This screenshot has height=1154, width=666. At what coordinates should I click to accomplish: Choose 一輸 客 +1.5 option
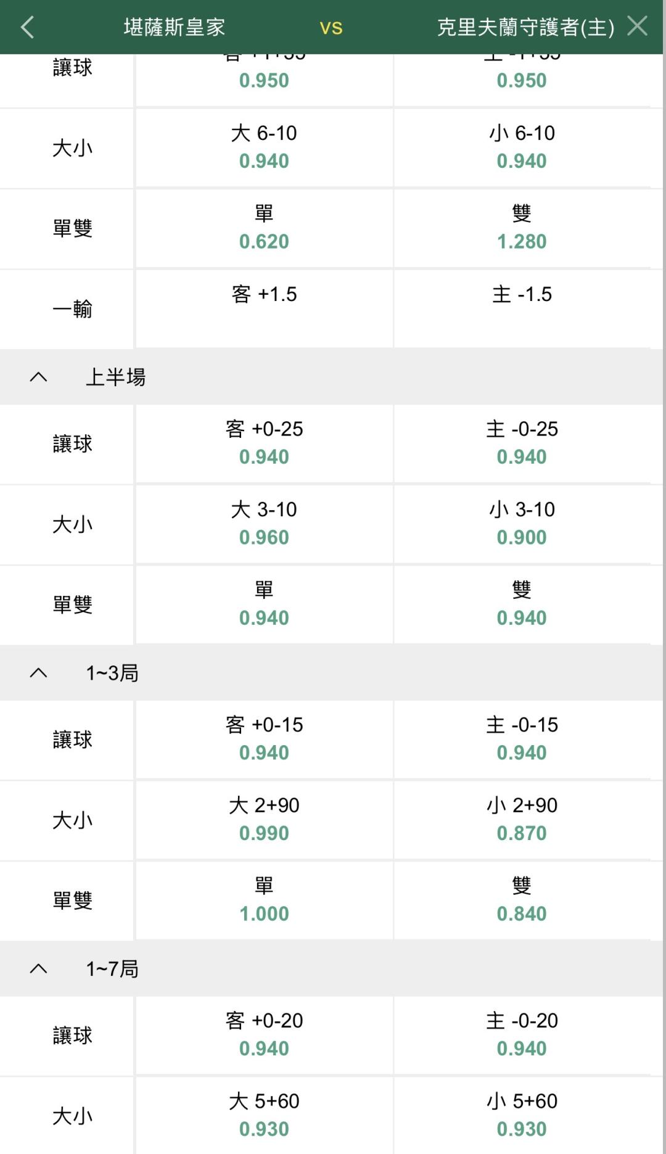click(x=264, y=308)
